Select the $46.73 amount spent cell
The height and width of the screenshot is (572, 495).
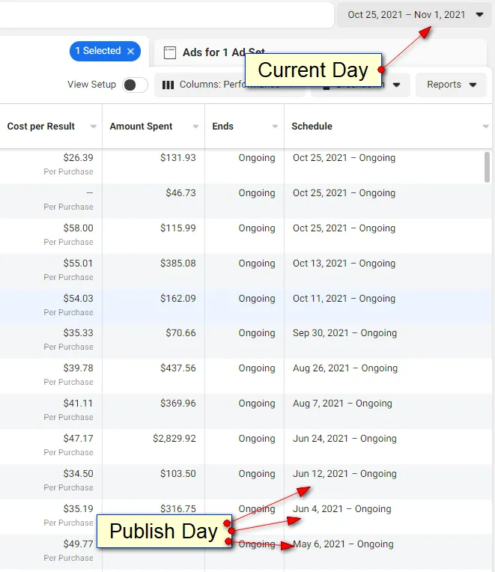tap(180, 193)
